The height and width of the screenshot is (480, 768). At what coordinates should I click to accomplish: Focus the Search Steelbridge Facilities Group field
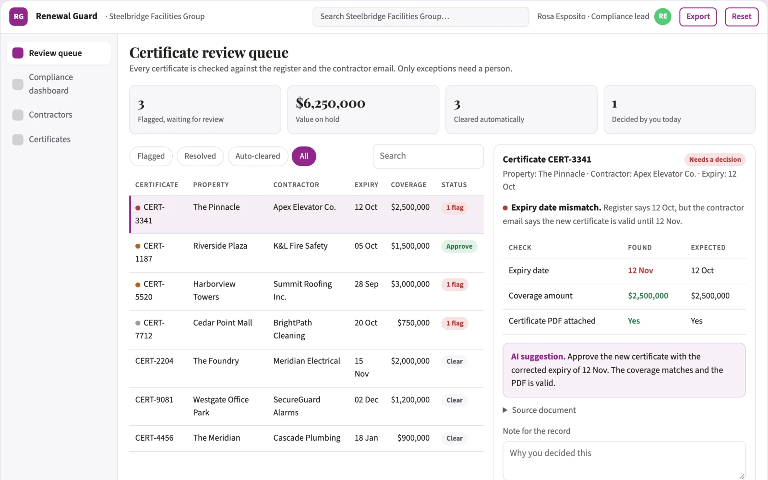click(421, 17)
